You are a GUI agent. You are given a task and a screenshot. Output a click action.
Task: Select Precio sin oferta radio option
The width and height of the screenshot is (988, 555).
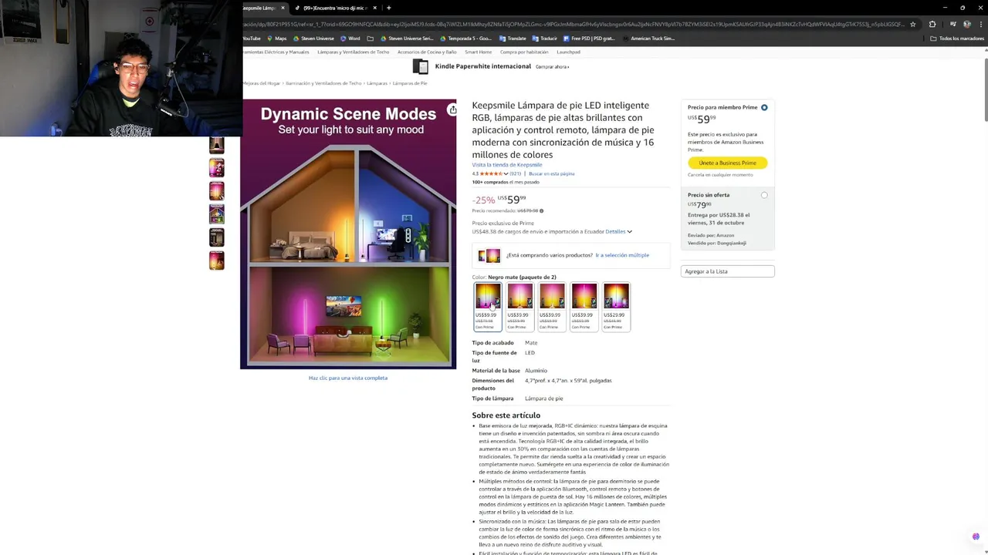(764, 195)
